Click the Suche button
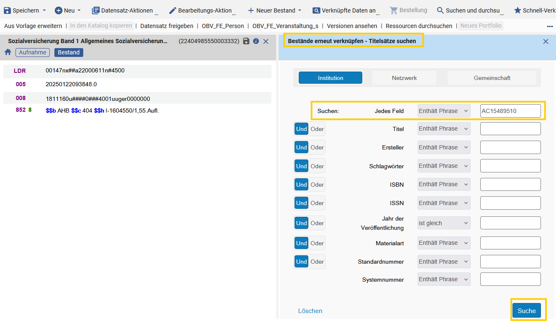556x321 pixels. pos(527,311)
